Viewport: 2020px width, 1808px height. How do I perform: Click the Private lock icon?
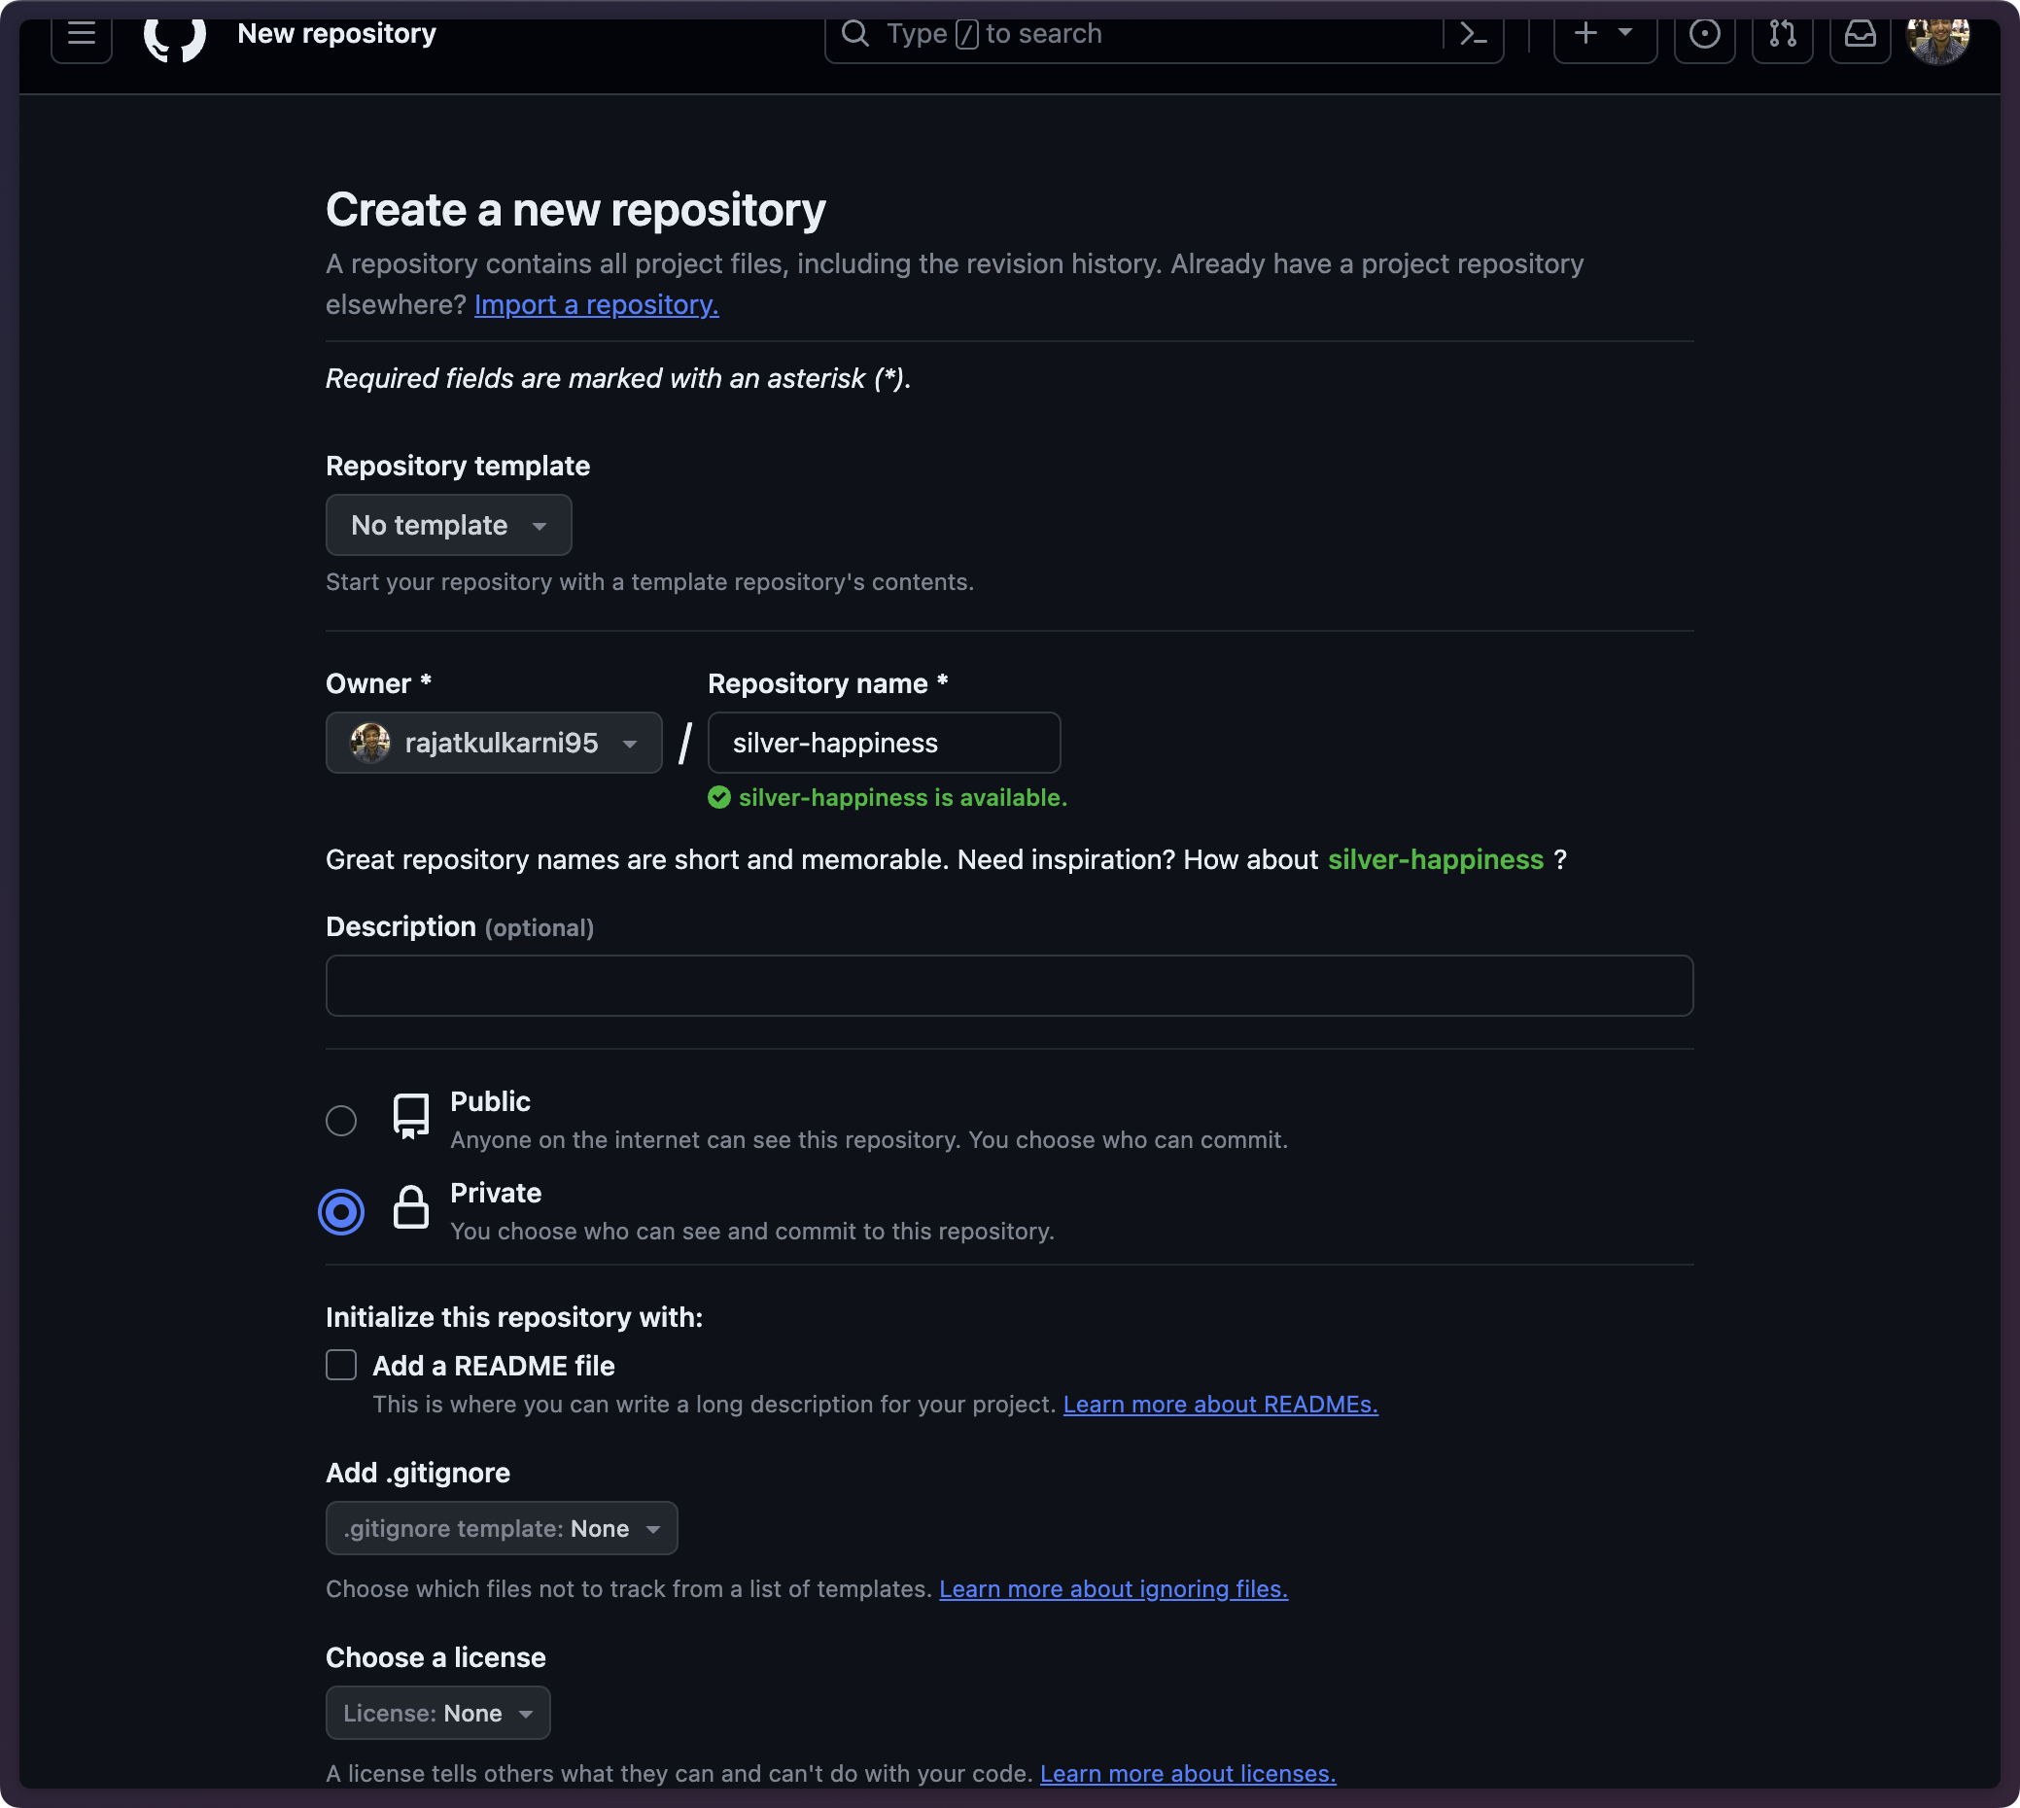410,1208
